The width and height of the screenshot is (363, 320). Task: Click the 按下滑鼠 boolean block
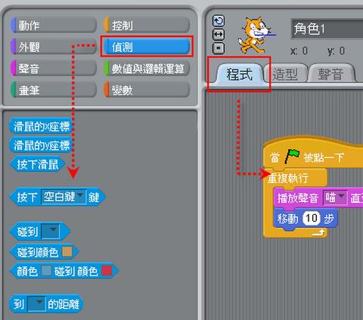pyautogui.click(x=38, y=164)
